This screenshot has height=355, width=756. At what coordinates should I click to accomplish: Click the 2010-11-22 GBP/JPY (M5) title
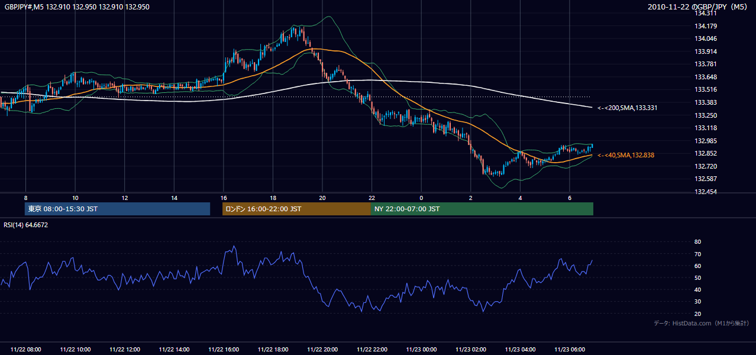tap(698, 7)
